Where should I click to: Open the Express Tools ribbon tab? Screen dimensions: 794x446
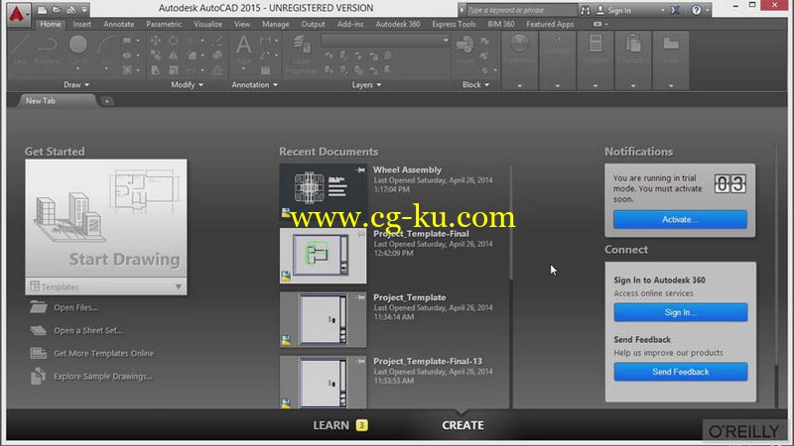pos(454,24)
